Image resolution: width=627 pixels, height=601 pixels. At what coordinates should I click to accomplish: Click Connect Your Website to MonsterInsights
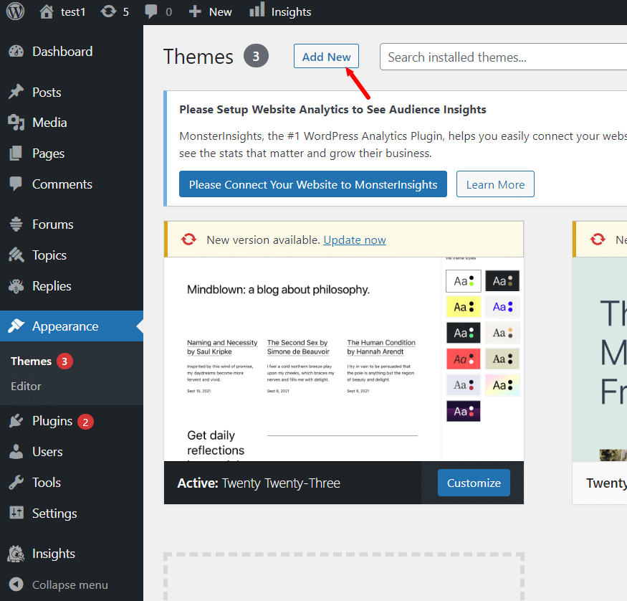(x=312, y=184)
